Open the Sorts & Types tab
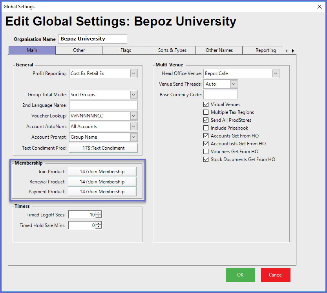The width and height of the screenshot is (327, 293). [x=172, y=50]
